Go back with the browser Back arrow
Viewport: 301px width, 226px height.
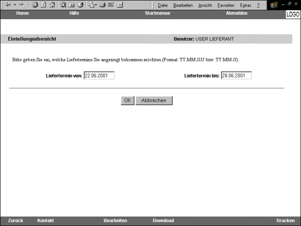pyautogui.click(x=8, y=5)
